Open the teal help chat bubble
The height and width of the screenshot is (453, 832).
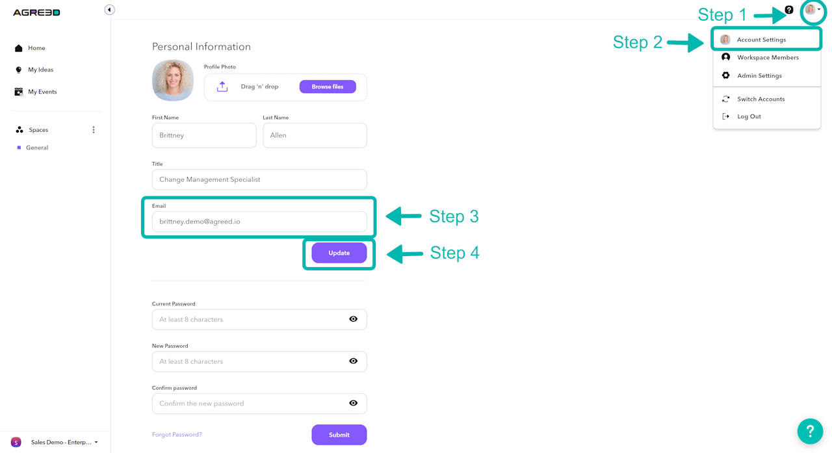click(810, 430)
